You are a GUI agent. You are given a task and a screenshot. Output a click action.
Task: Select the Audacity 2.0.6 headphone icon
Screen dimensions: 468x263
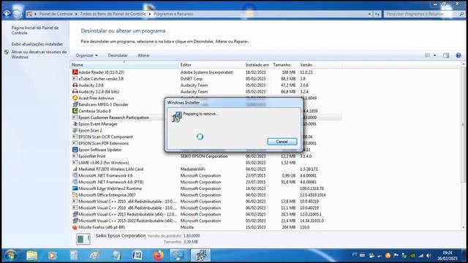point(75,85)
